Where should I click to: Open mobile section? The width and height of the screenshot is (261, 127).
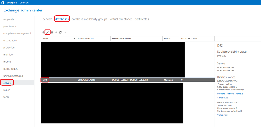7,62
